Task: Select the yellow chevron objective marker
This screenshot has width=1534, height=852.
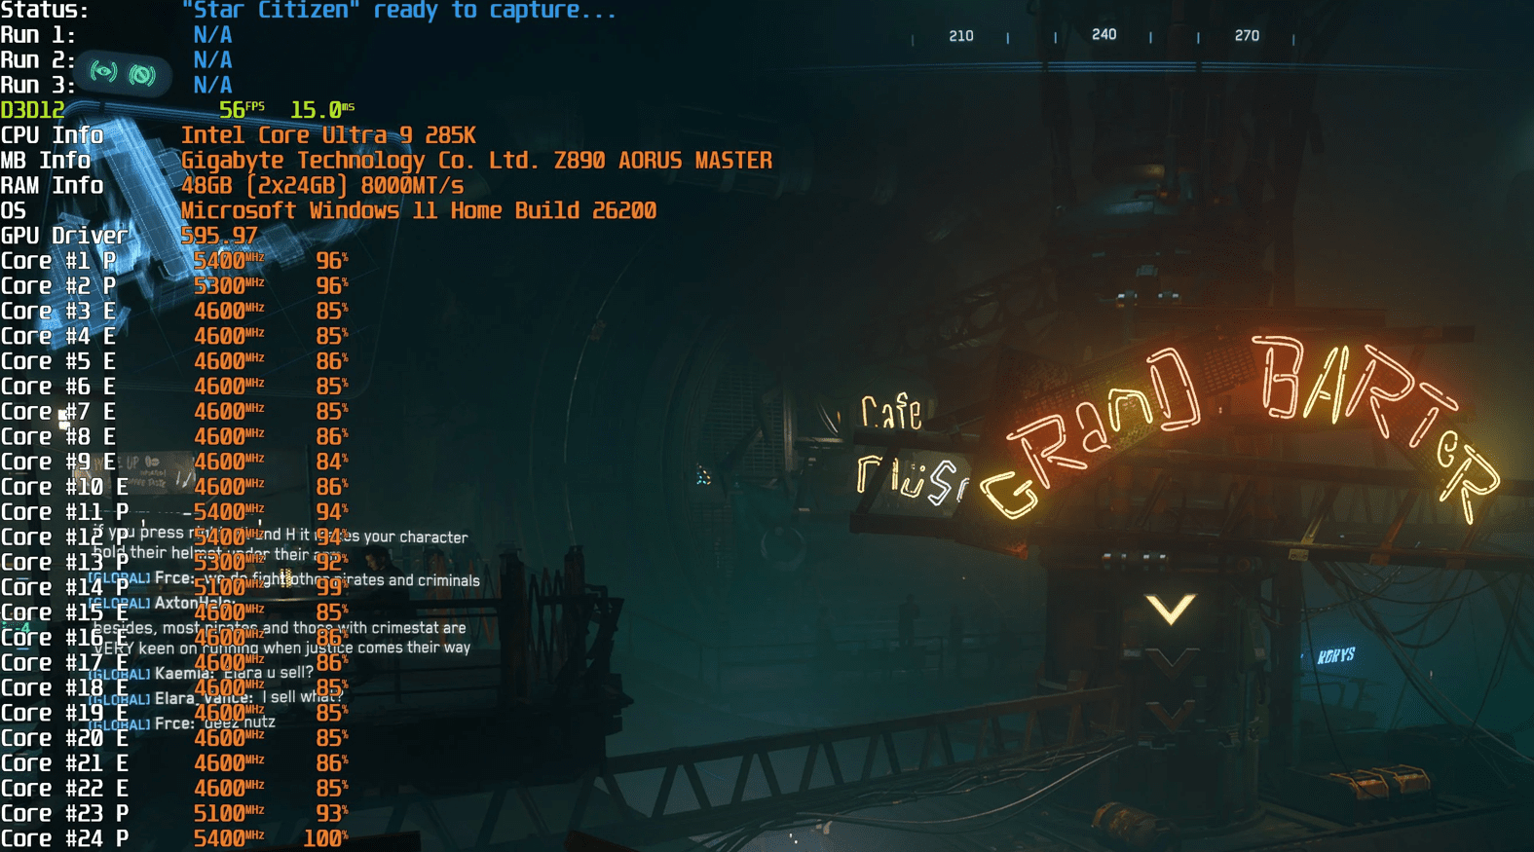Action: [x=1171, y=610]
